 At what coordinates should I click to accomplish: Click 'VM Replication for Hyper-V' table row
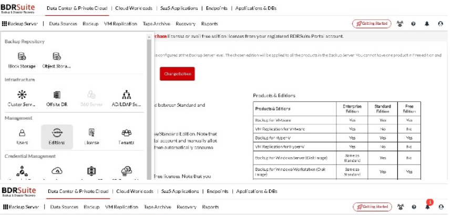tap(337, 147)
